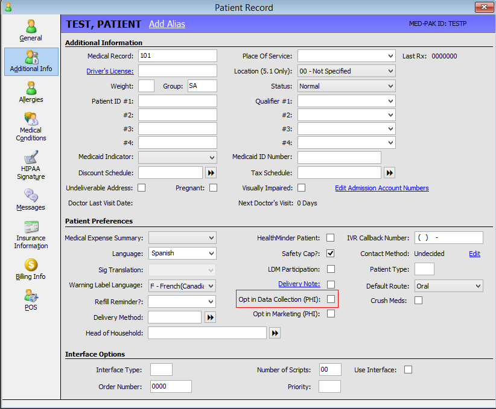Image resolution: width=496 pixels, height=409 pixels.
Task: Click the Order Number field
Action: click(171, 386)
